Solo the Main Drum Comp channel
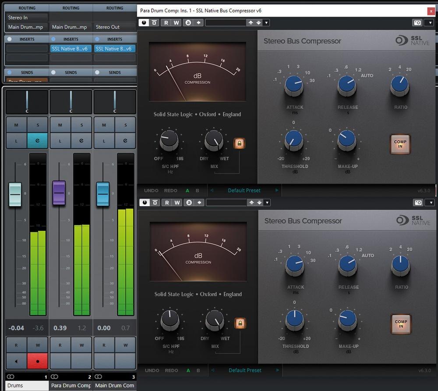438x391 pixels. pos(125,125)
